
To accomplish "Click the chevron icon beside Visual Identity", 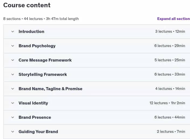I will point(13,103).
